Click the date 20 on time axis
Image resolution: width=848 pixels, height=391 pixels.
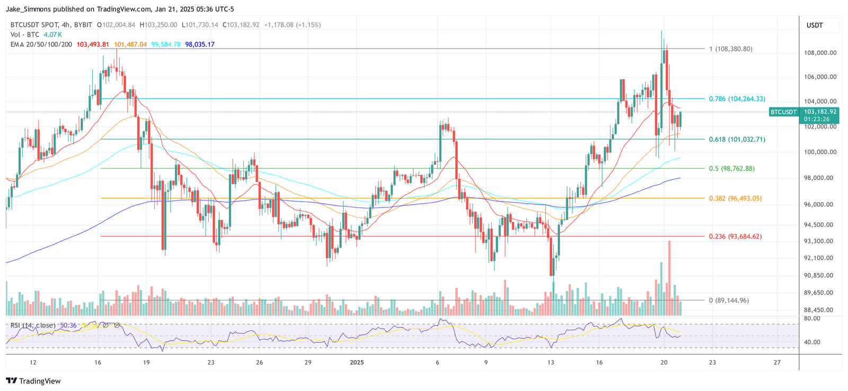point(664,362)
